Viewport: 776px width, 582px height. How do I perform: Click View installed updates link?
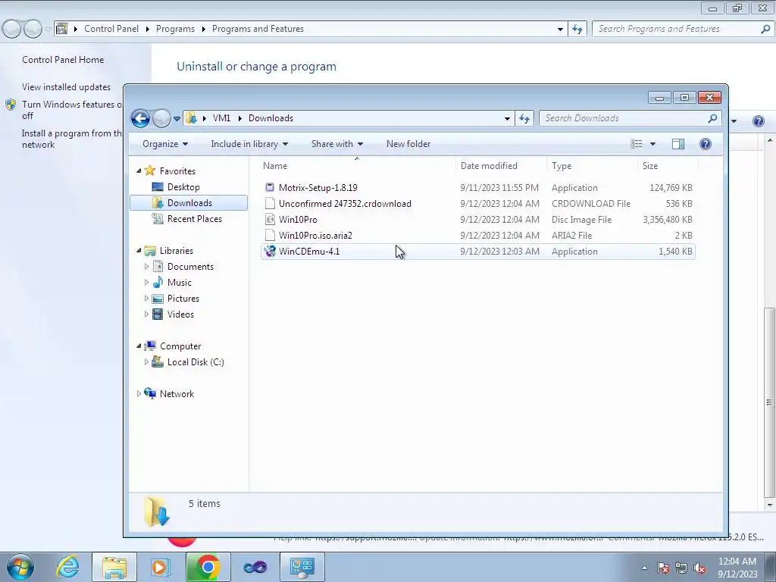pos(67,87)
